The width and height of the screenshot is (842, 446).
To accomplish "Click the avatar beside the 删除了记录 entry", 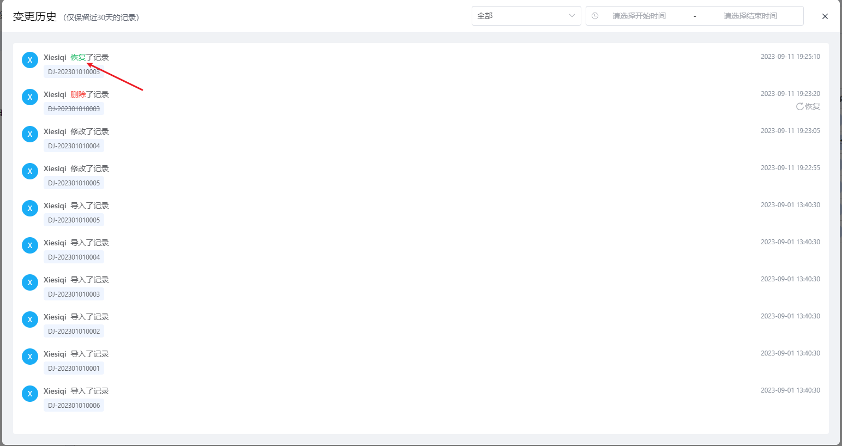I will pyautogui.click(x=30, y=97).
